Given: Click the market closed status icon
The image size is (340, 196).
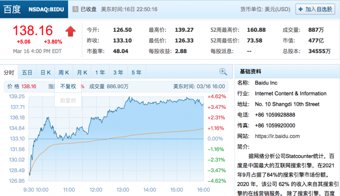Looking at the screenshot, I should pyautogui.click(x=75, y=9).
